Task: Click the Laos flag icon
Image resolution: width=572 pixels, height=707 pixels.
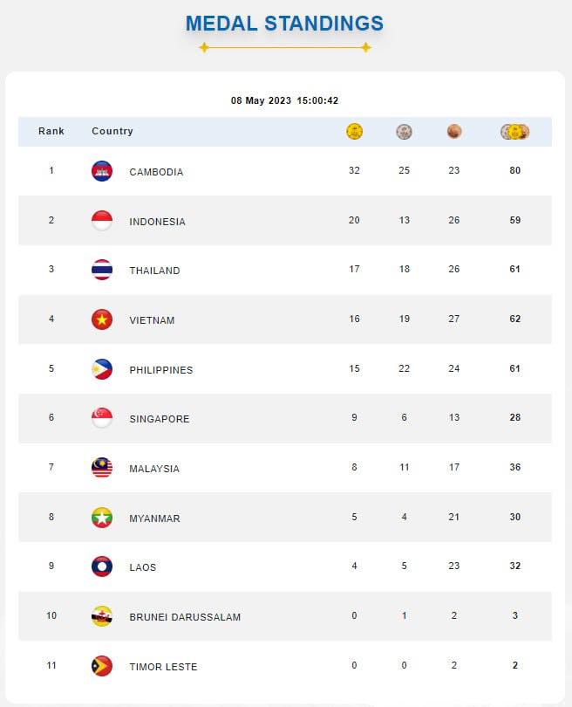Action: coord(102,566)
